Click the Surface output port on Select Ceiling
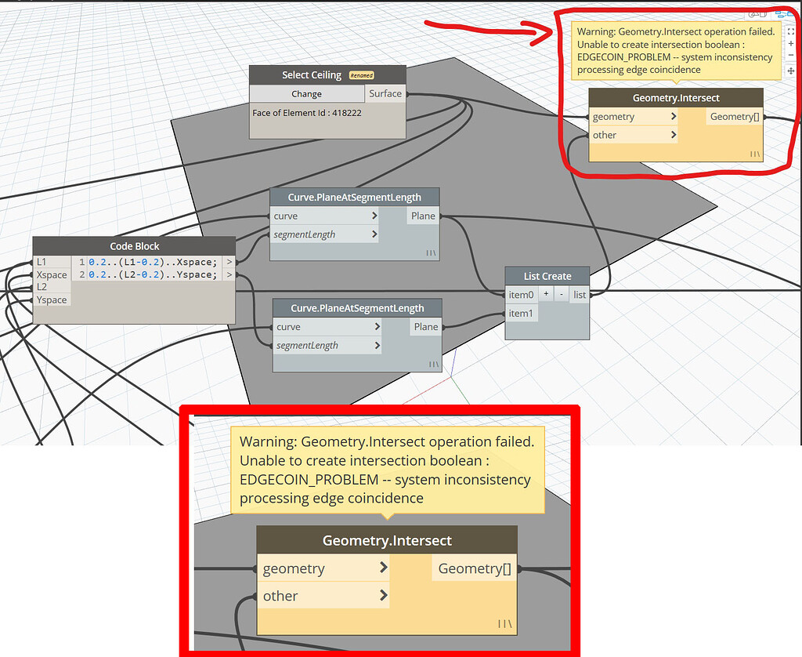 pos(385,93)
